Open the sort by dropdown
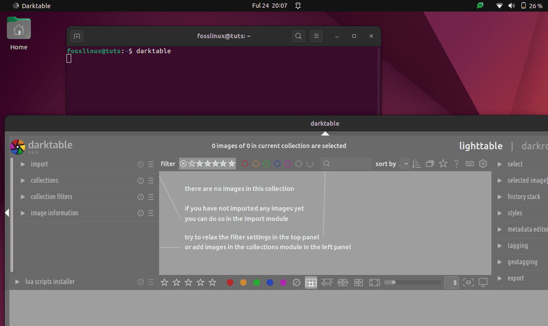This screenshot has height=326, width=548. [x=405, y=163]
